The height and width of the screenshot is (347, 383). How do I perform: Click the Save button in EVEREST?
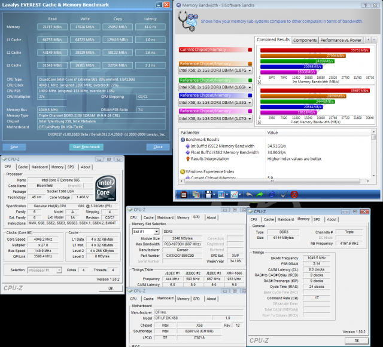[14, 147]
